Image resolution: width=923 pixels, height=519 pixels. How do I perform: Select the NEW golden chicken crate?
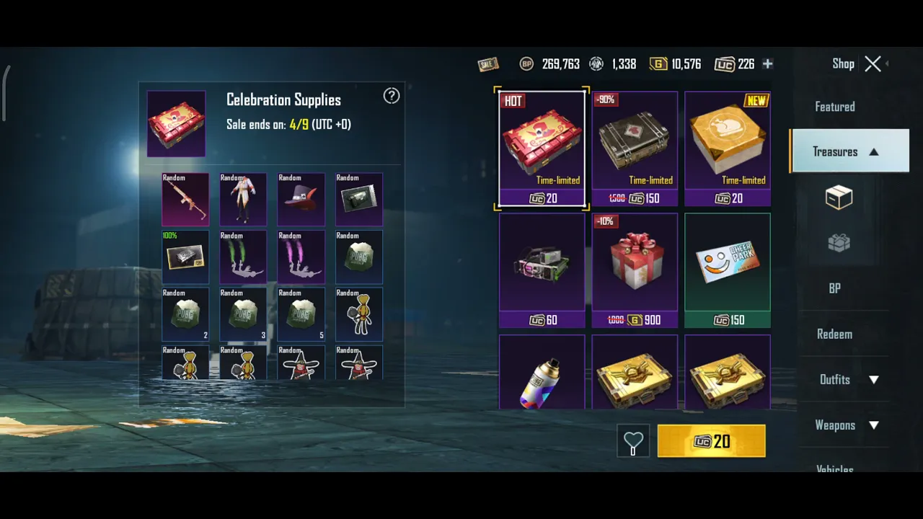(728, 149)
